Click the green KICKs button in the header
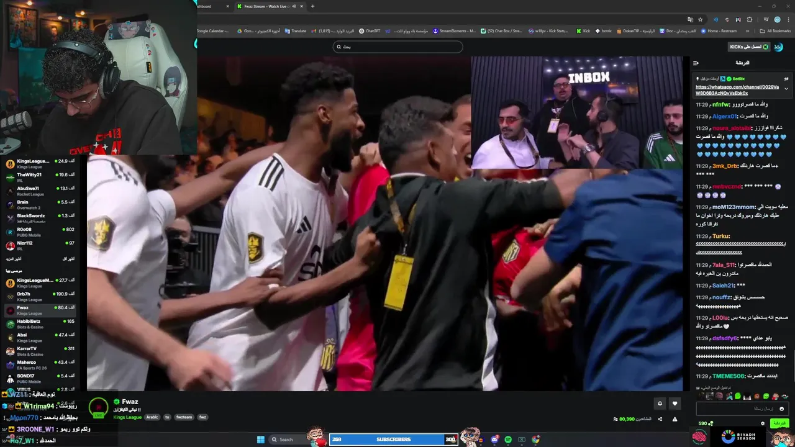This screenshot has height=447, width=795. (x=749, y=47)
